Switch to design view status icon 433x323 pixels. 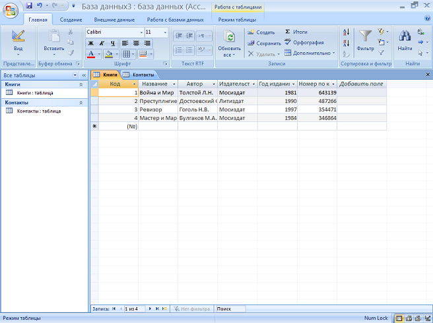[x=428, y=318]
